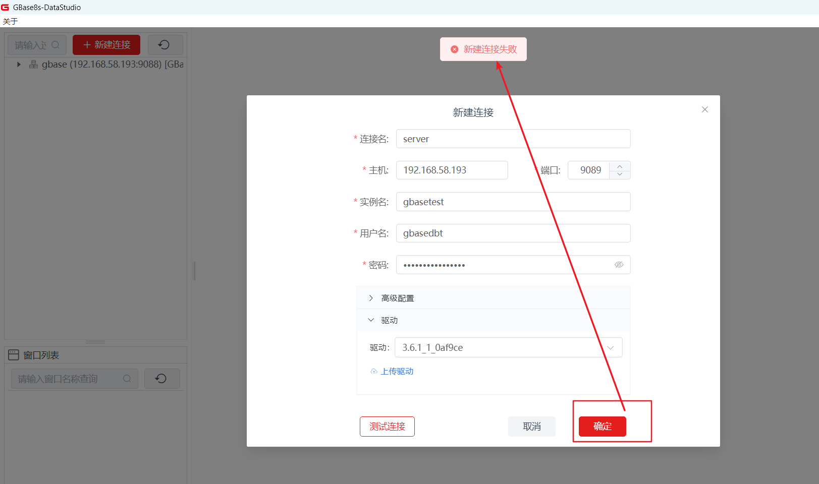
Task: Click the window name search field
Action: point(75,379)
